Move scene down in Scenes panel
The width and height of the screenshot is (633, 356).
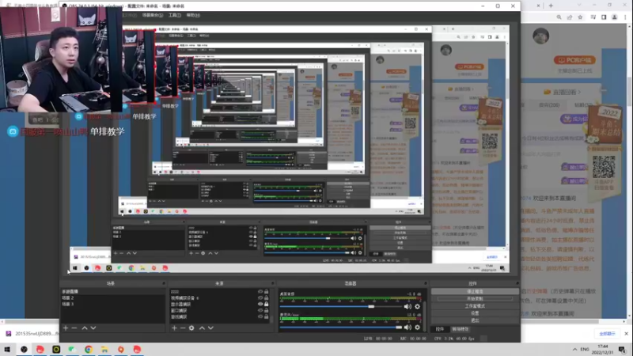93,328
